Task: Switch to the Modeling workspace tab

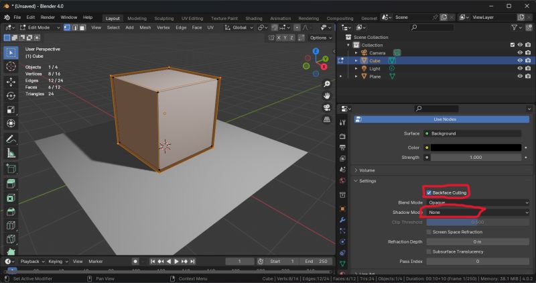Action: [137, 18]
